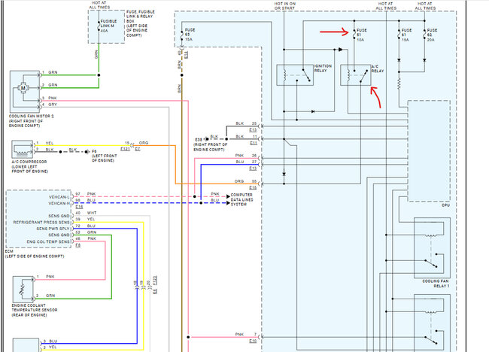Viewport: 489px width, 352px height.
Task: Click 'REFRIGERANT PRESS SENS' pin label
Action: (41, 223)
